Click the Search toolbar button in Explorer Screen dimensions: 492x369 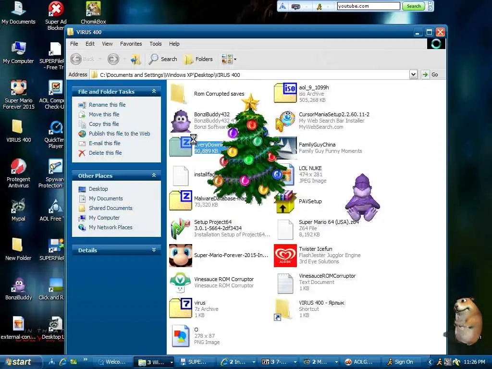pyautogui.click(x=163, y=59)
